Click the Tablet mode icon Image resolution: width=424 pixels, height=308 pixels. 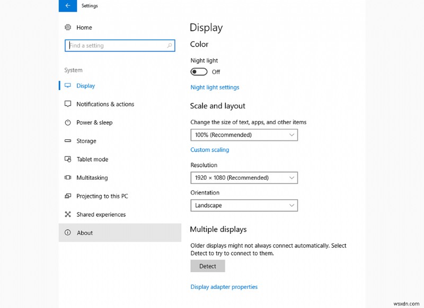click(x=68, y=159)
